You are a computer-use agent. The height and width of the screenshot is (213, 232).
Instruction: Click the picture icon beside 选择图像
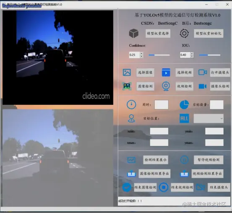pyautogui.click(x=127, y=73)
